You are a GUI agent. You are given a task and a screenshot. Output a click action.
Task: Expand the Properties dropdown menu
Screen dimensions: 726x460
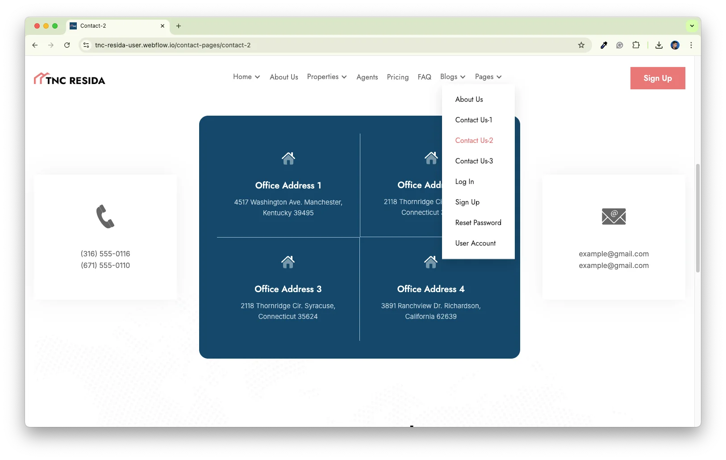327,77
